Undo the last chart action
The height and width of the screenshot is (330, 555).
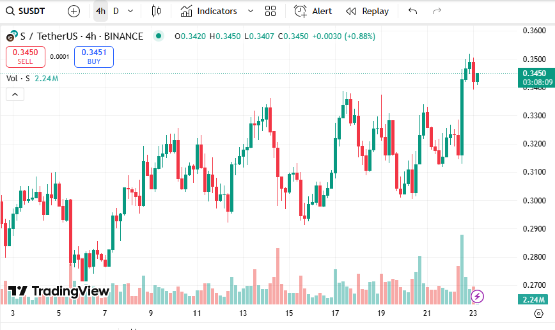[412, 11]
